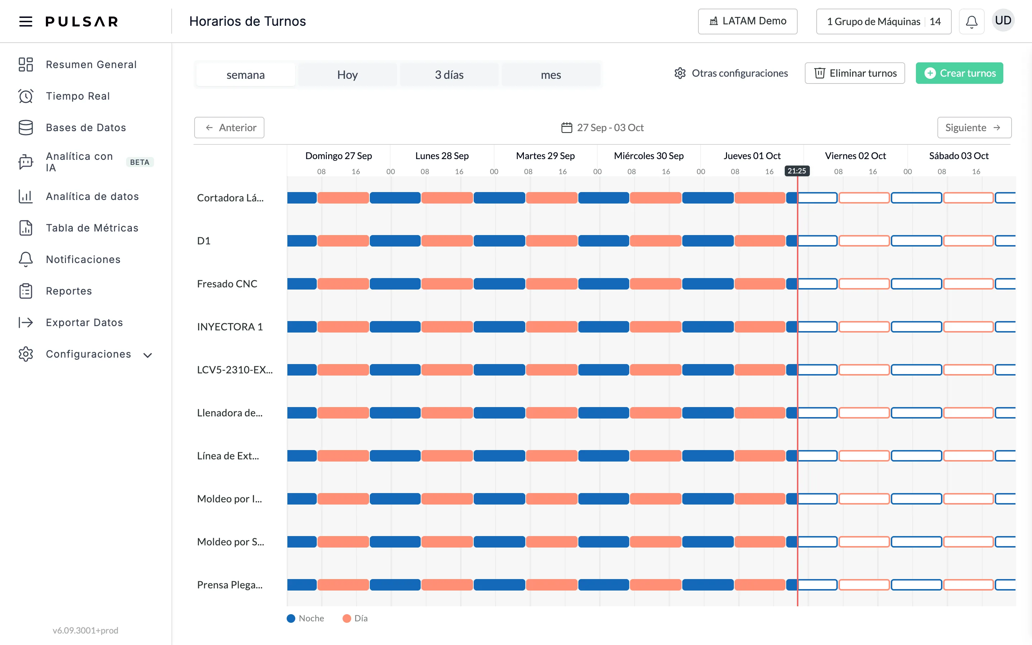Click the Resumen General dashboard icon
This screenshot has width=1032, height=645.
pos(25,64)
